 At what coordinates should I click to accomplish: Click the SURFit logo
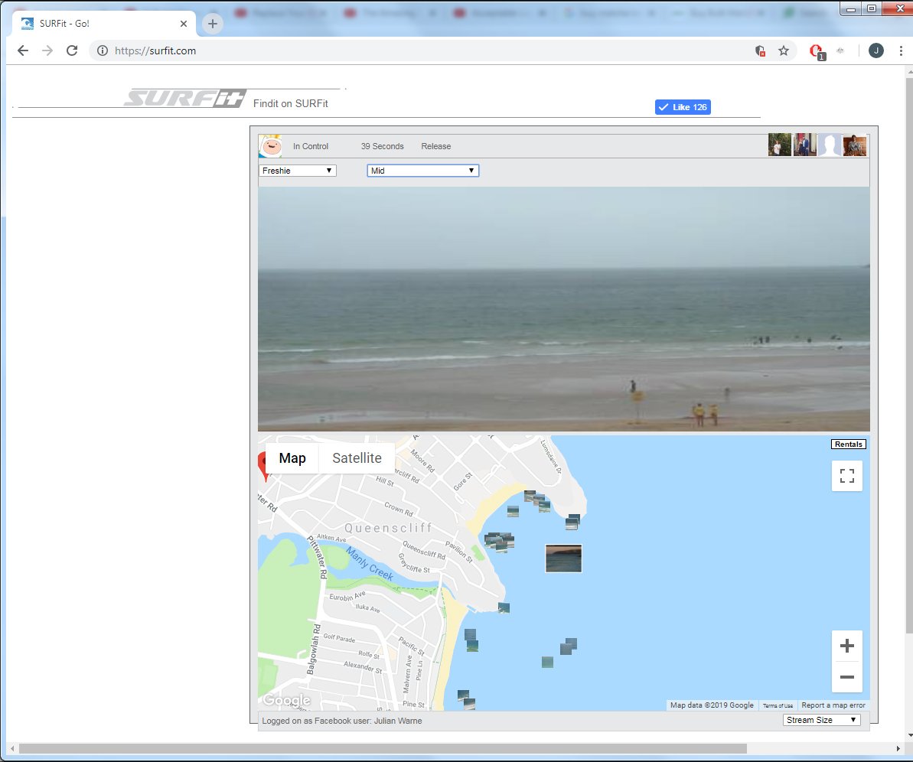pos(184,99)
